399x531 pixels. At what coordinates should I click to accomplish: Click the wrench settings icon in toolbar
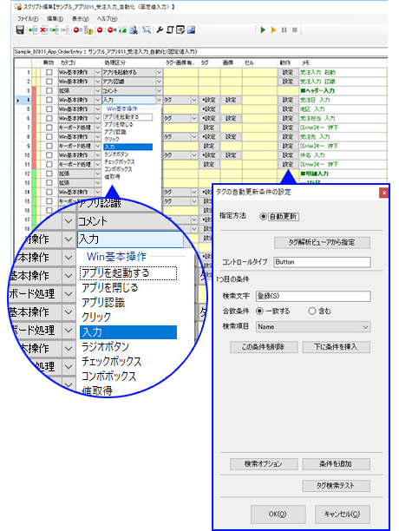click(x=160, y=29)
